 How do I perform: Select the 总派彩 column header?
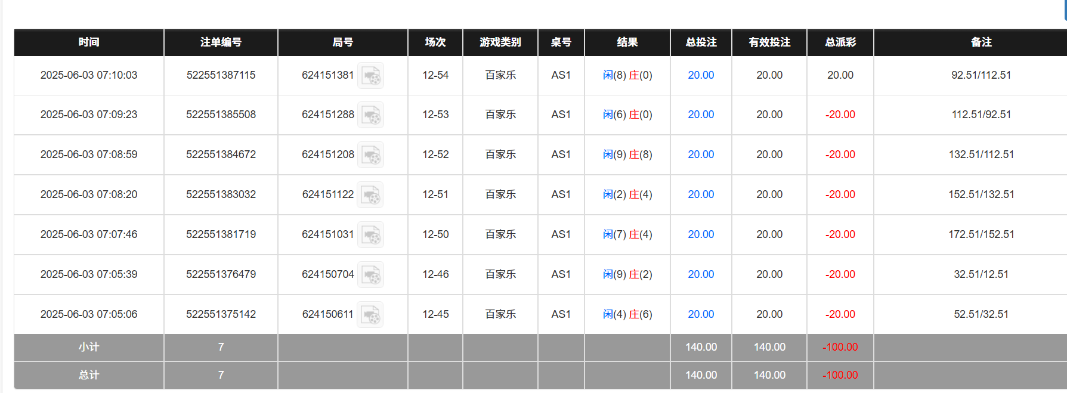[x=840, y=42]
